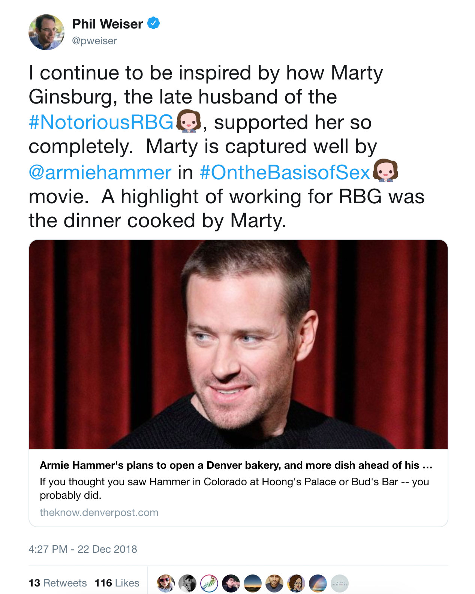View the 13 Retweets list
This screenshot has width=475, height=594.
(58, 583)
